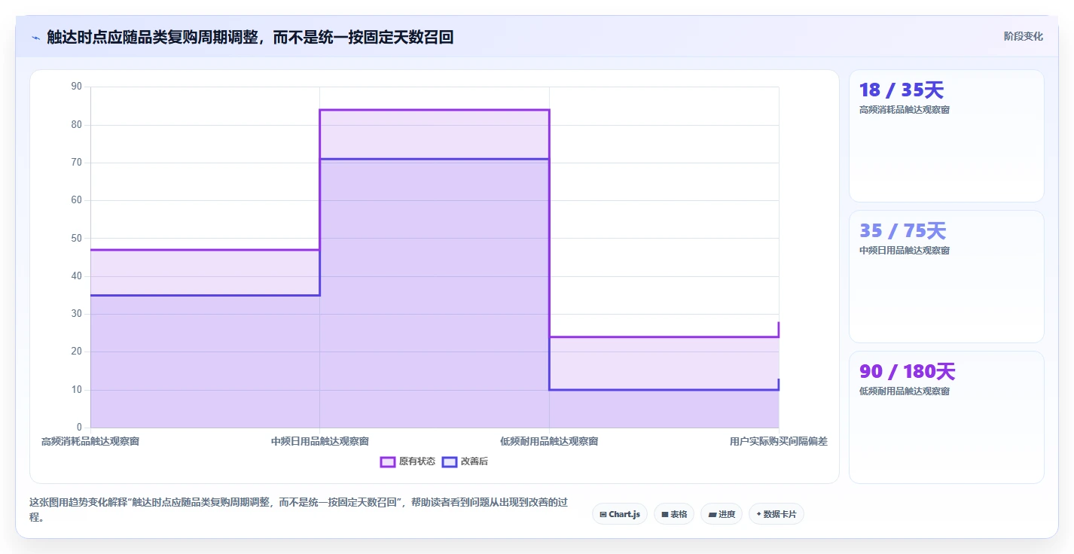Click the 中频日用品触达观察窗 card subtitle
This screenshot has width=1074, height=554.
905,251
